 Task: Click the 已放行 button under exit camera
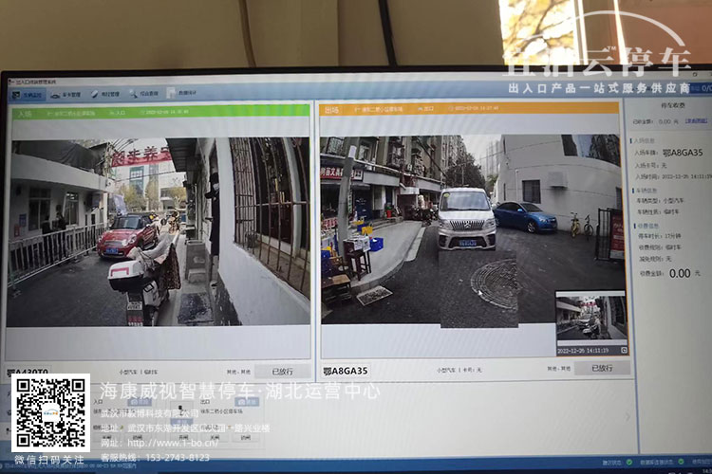point(602,368)
